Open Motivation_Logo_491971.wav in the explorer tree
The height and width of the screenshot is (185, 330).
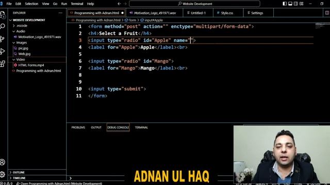coord(40,37)
